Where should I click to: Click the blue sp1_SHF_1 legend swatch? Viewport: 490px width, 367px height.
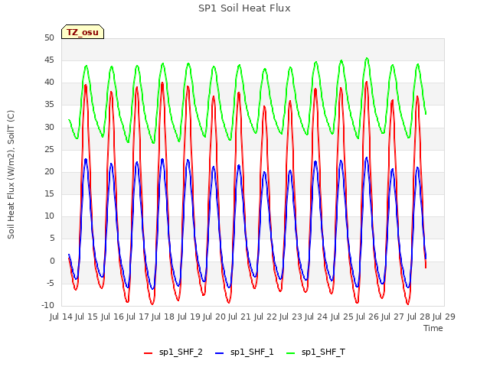point(220,353)
